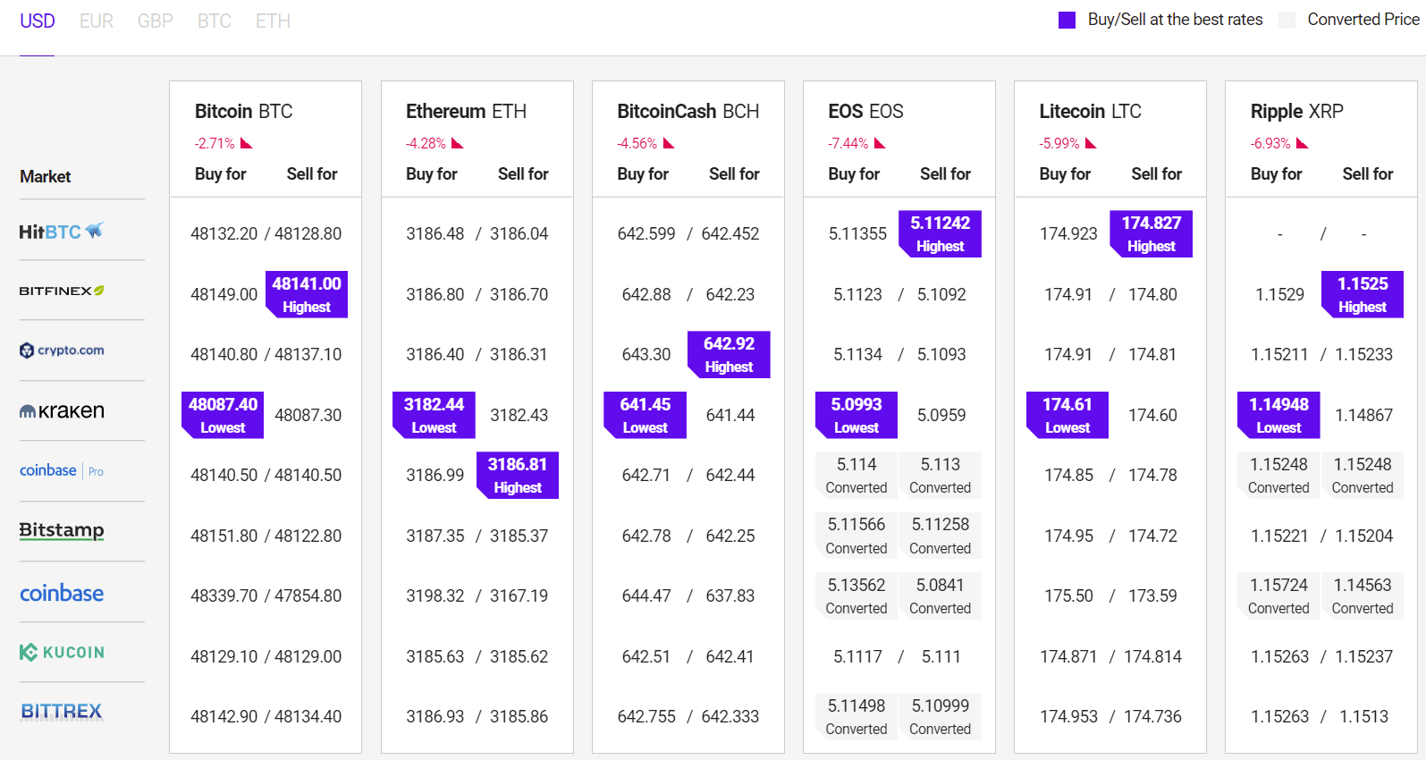The width and height of the screenshot is (1426, 760).
Task: Click Coinbase Litecoin buy price 175.50
Action: click(1068, 595)
